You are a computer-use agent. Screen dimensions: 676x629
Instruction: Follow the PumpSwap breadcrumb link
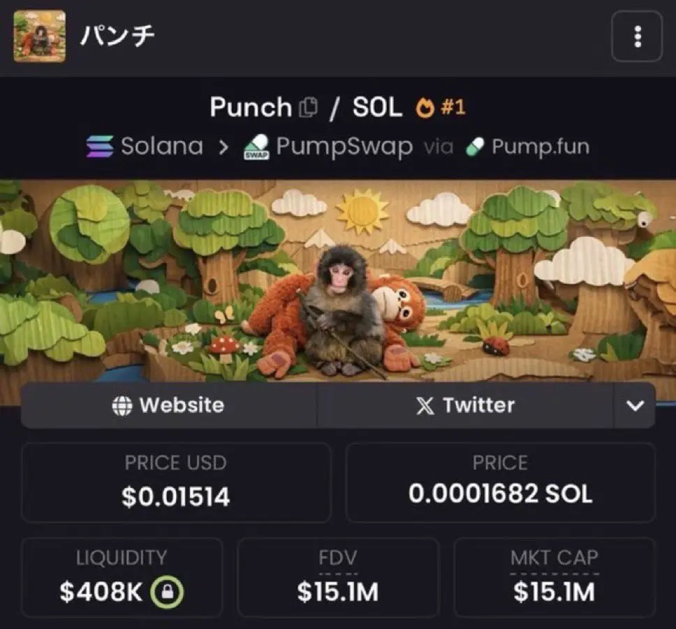click(344, 147)
